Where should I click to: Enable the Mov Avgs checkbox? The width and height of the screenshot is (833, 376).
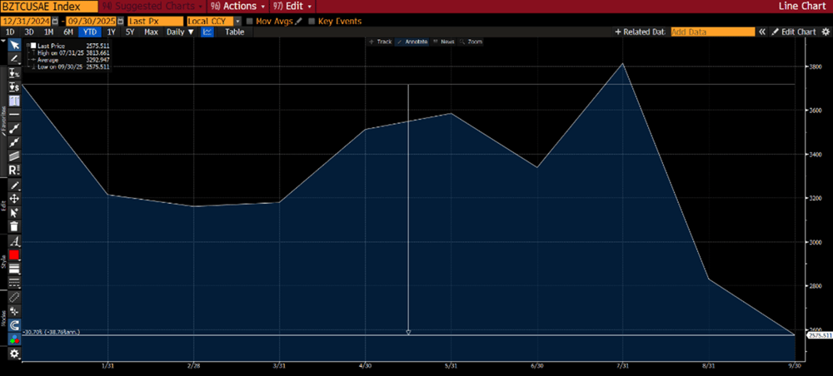pyautogui.click(x=251, y=21)
